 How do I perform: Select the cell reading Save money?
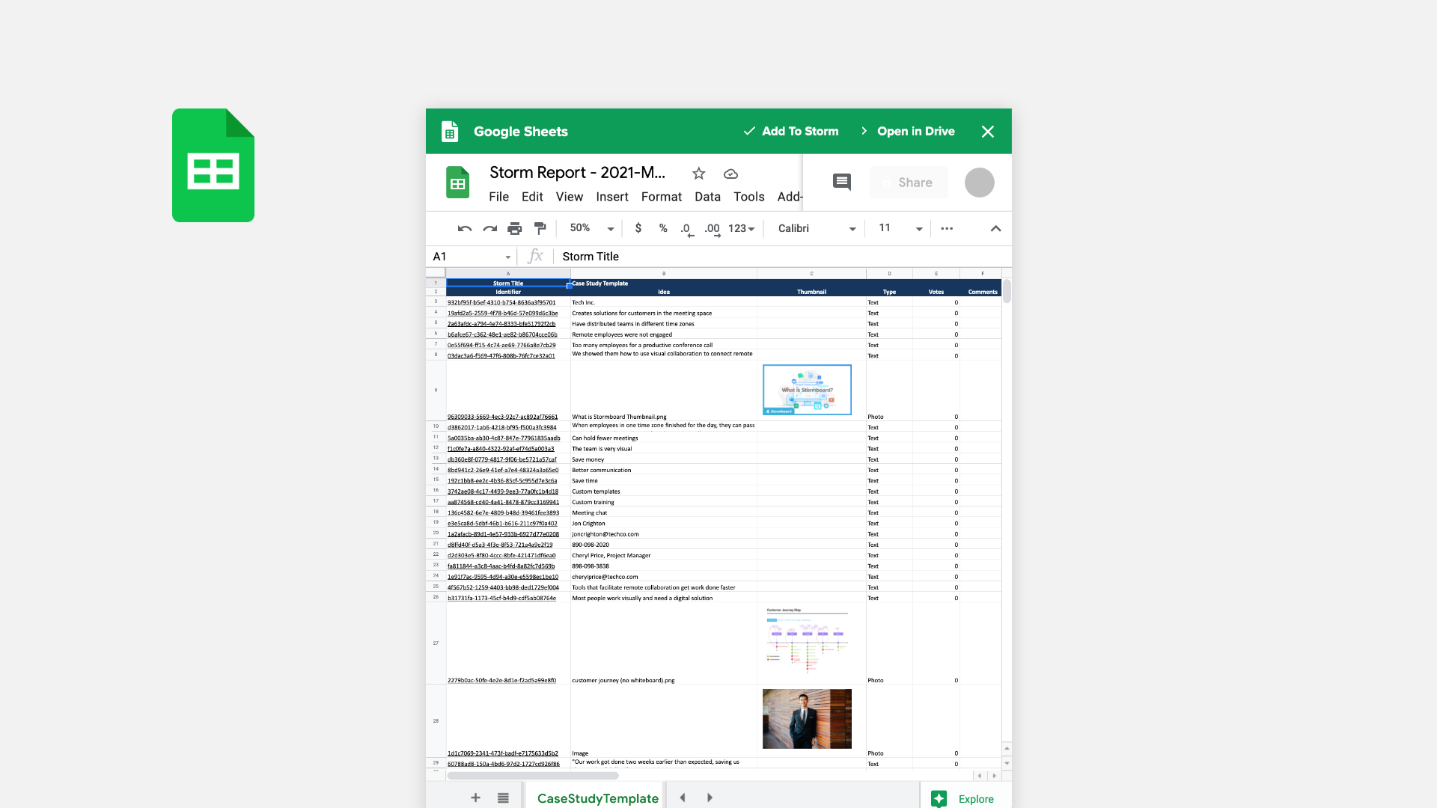coord(663,460)
